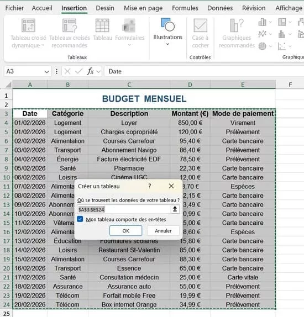Viewport: 304px width, 317px height.
Task: Insert a column or bar chart
Action: point(263,22)
